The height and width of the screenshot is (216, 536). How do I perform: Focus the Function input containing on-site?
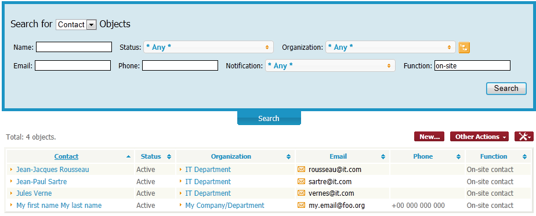472,65
